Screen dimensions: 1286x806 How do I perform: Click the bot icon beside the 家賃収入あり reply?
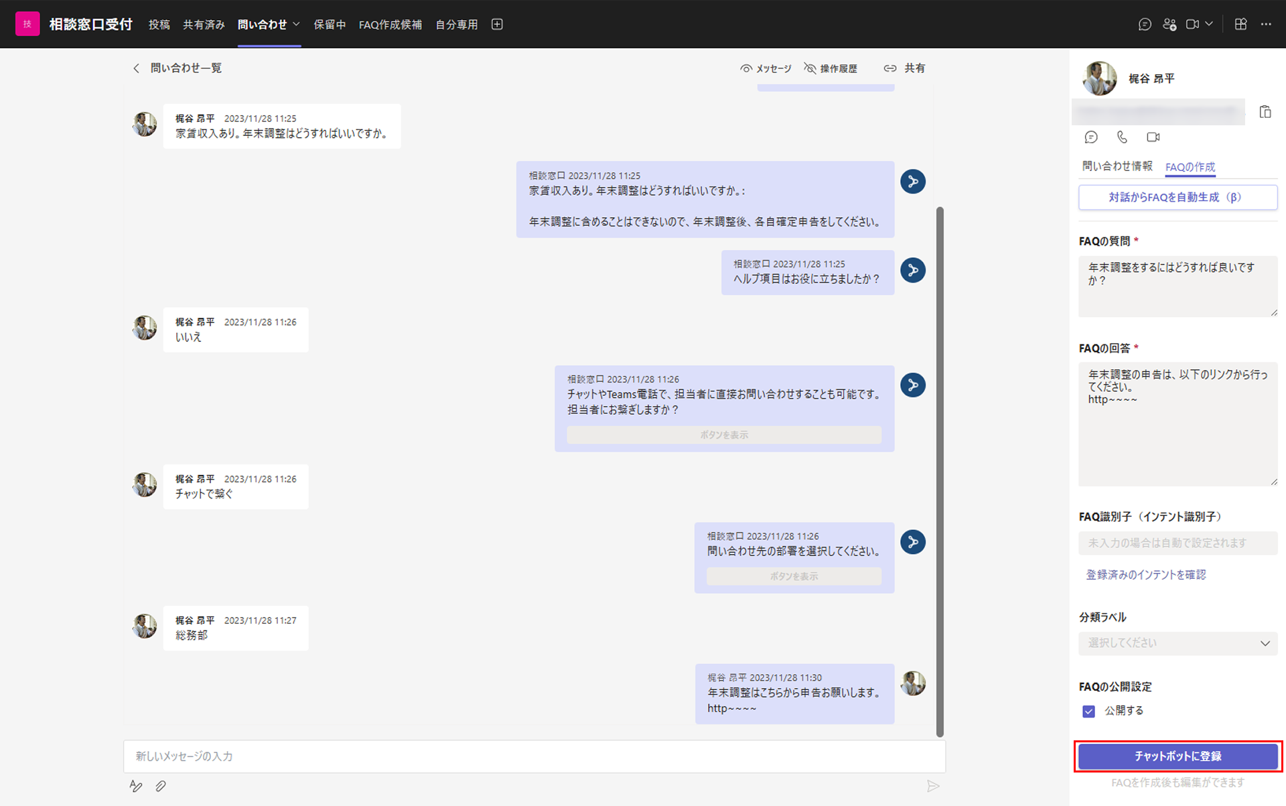coord(913,181)
